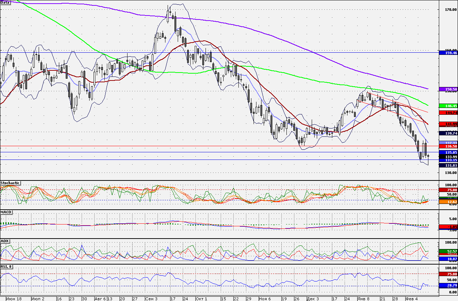Click the Data panel label

5,2
